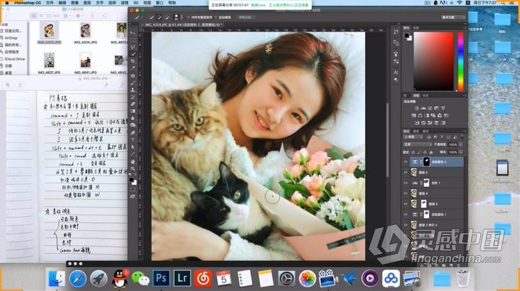The width and height of the screenshot is (520, 291).
Task: Select the Rectangular Marquee tool
Action: pyautogui.click(x=133, y=40)
